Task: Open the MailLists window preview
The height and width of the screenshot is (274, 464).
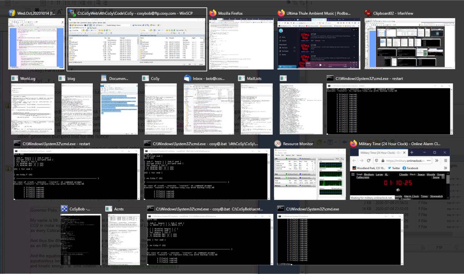Action: point(257,109)
